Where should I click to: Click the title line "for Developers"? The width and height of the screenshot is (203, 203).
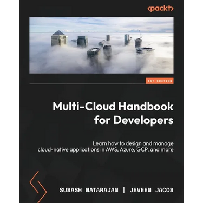click(x=134, y=121)
